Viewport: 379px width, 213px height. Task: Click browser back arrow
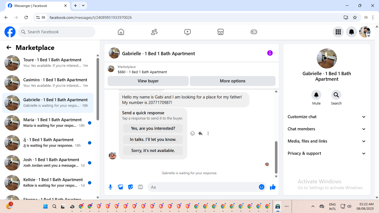pos(6,17)
